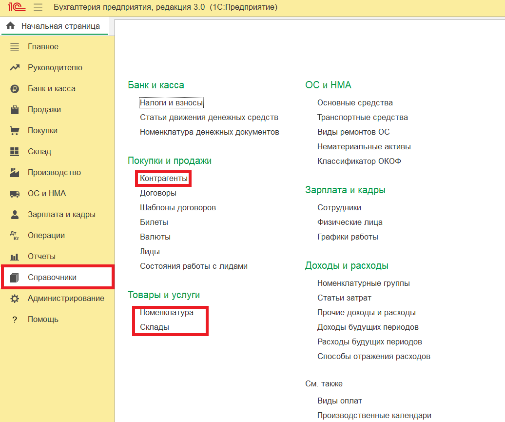Open the Банк и касса sidebar section
505x422 pixels.
pos(52,89)
